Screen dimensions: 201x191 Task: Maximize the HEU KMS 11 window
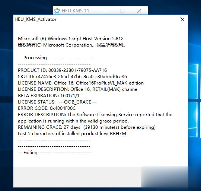(x=122, y=11)
